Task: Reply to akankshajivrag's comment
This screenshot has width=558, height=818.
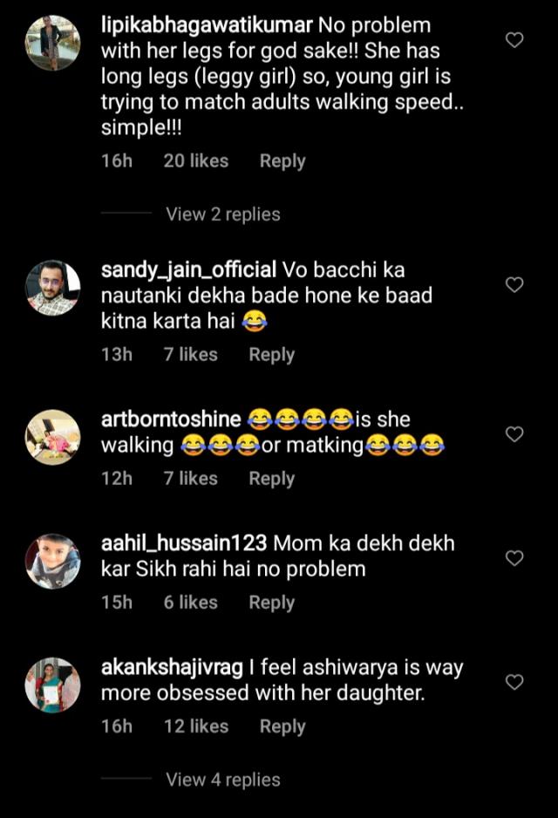Action: pyautogui.click(x=282, y=726)
